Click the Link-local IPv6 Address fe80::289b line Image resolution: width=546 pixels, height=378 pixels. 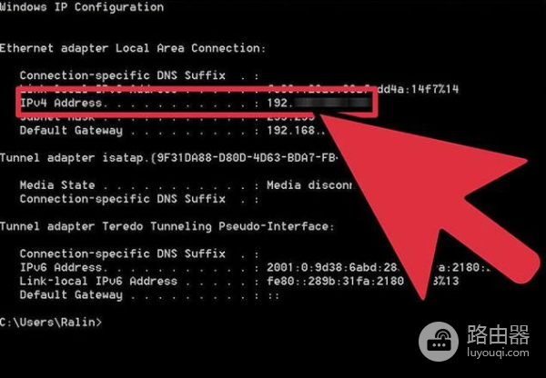point(239,281)
